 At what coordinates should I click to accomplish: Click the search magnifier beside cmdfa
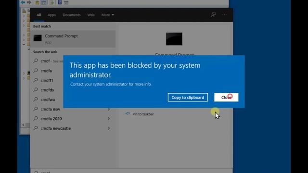coord(36,71)
